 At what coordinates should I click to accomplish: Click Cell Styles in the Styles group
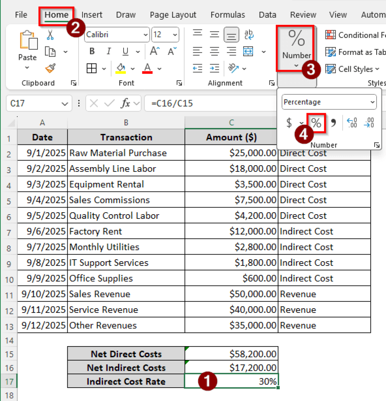tap(352, 69)
